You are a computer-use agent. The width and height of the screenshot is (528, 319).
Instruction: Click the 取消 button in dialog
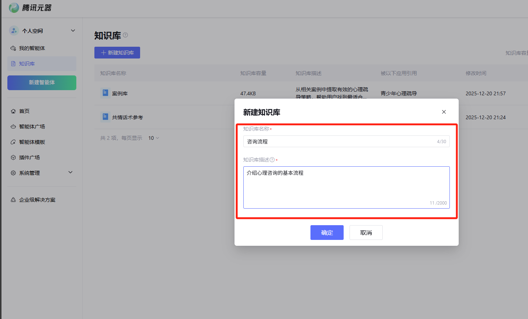pyautogui.click(x=366, y=233)
